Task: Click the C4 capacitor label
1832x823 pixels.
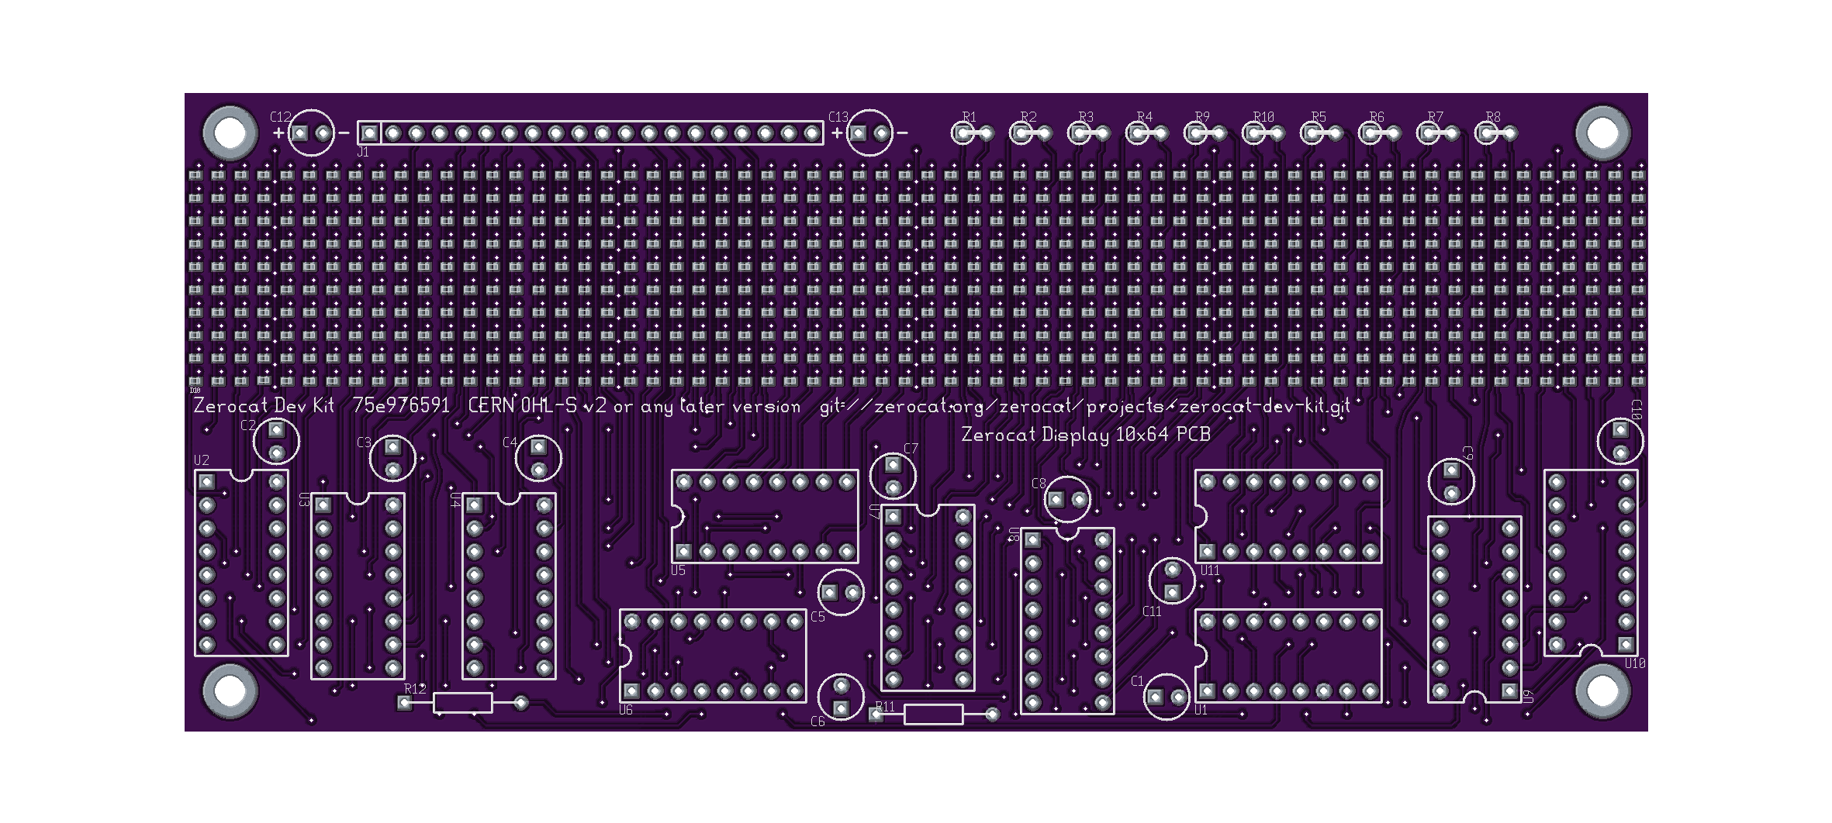Action: (510, 442)
